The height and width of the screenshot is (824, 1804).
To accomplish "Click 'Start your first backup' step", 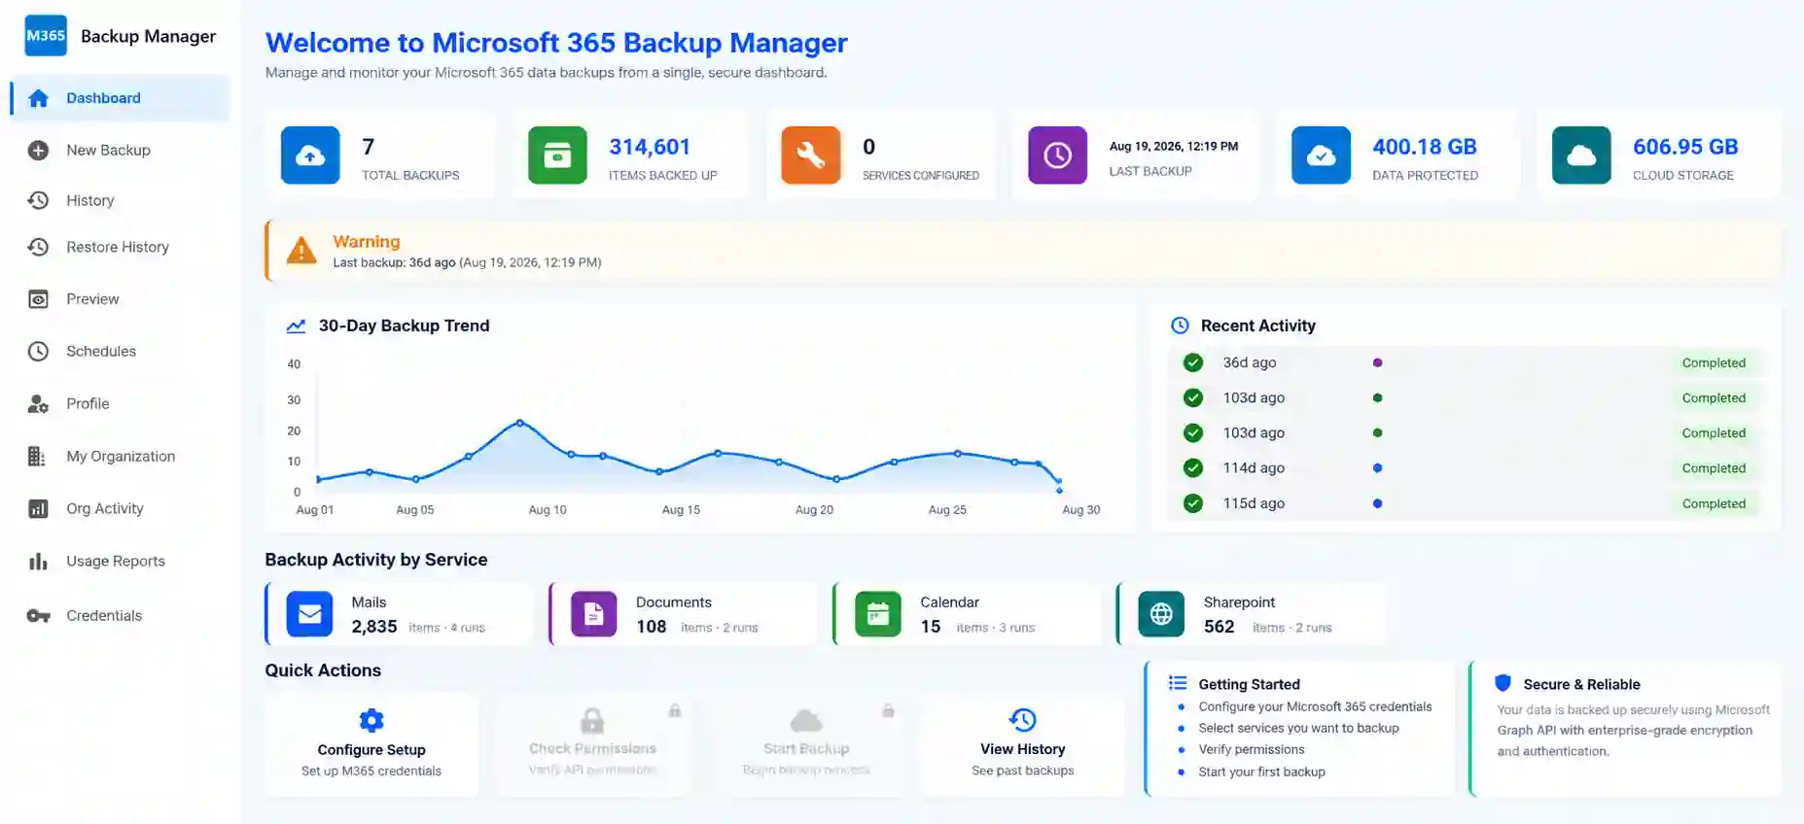I will coord(1262,772).
